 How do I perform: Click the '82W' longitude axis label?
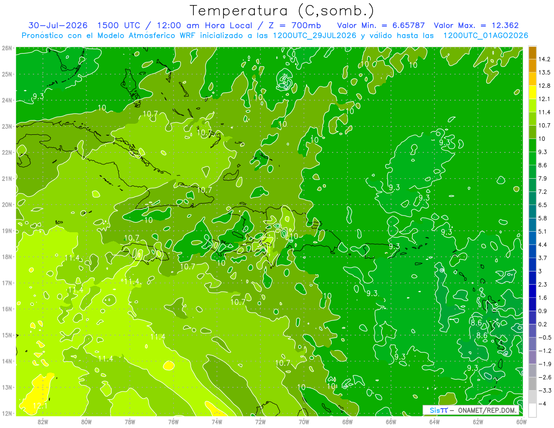click(43, 422)
